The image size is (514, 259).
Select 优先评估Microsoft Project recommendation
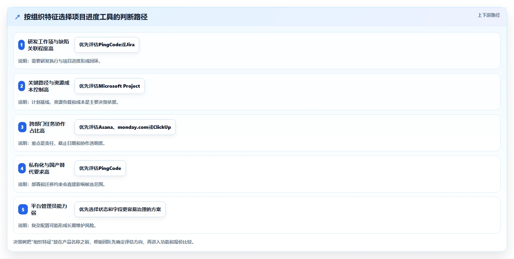109,86
